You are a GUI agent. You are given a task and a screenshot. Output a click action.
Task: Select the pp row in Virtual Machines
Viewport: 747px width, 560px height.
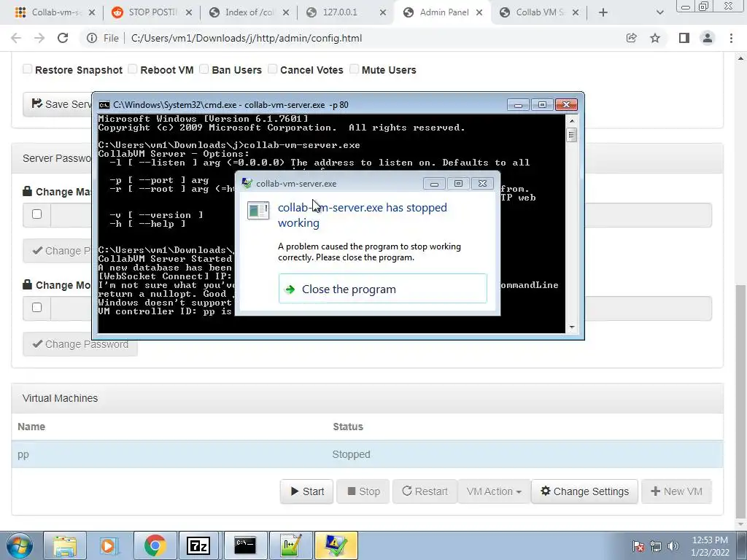point(368,454)
